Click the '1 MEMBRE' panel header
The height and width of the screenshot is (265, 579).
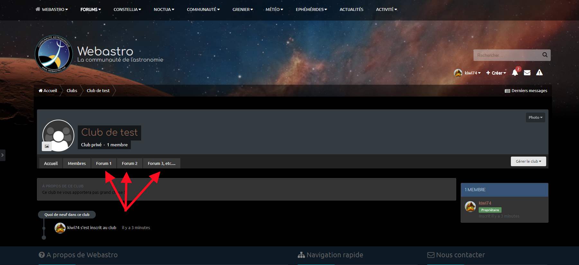point(504,190)
